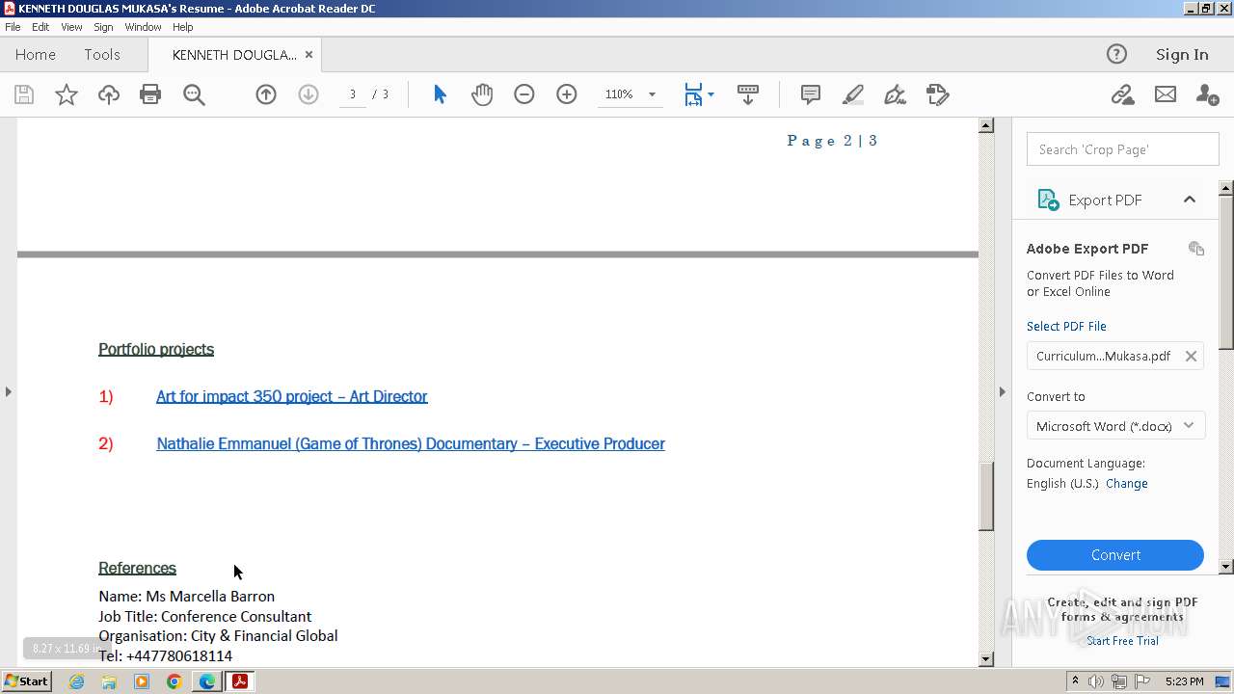Switch to the Tools tab
This screenshot has height=694, width=1234.
[102, 54]
